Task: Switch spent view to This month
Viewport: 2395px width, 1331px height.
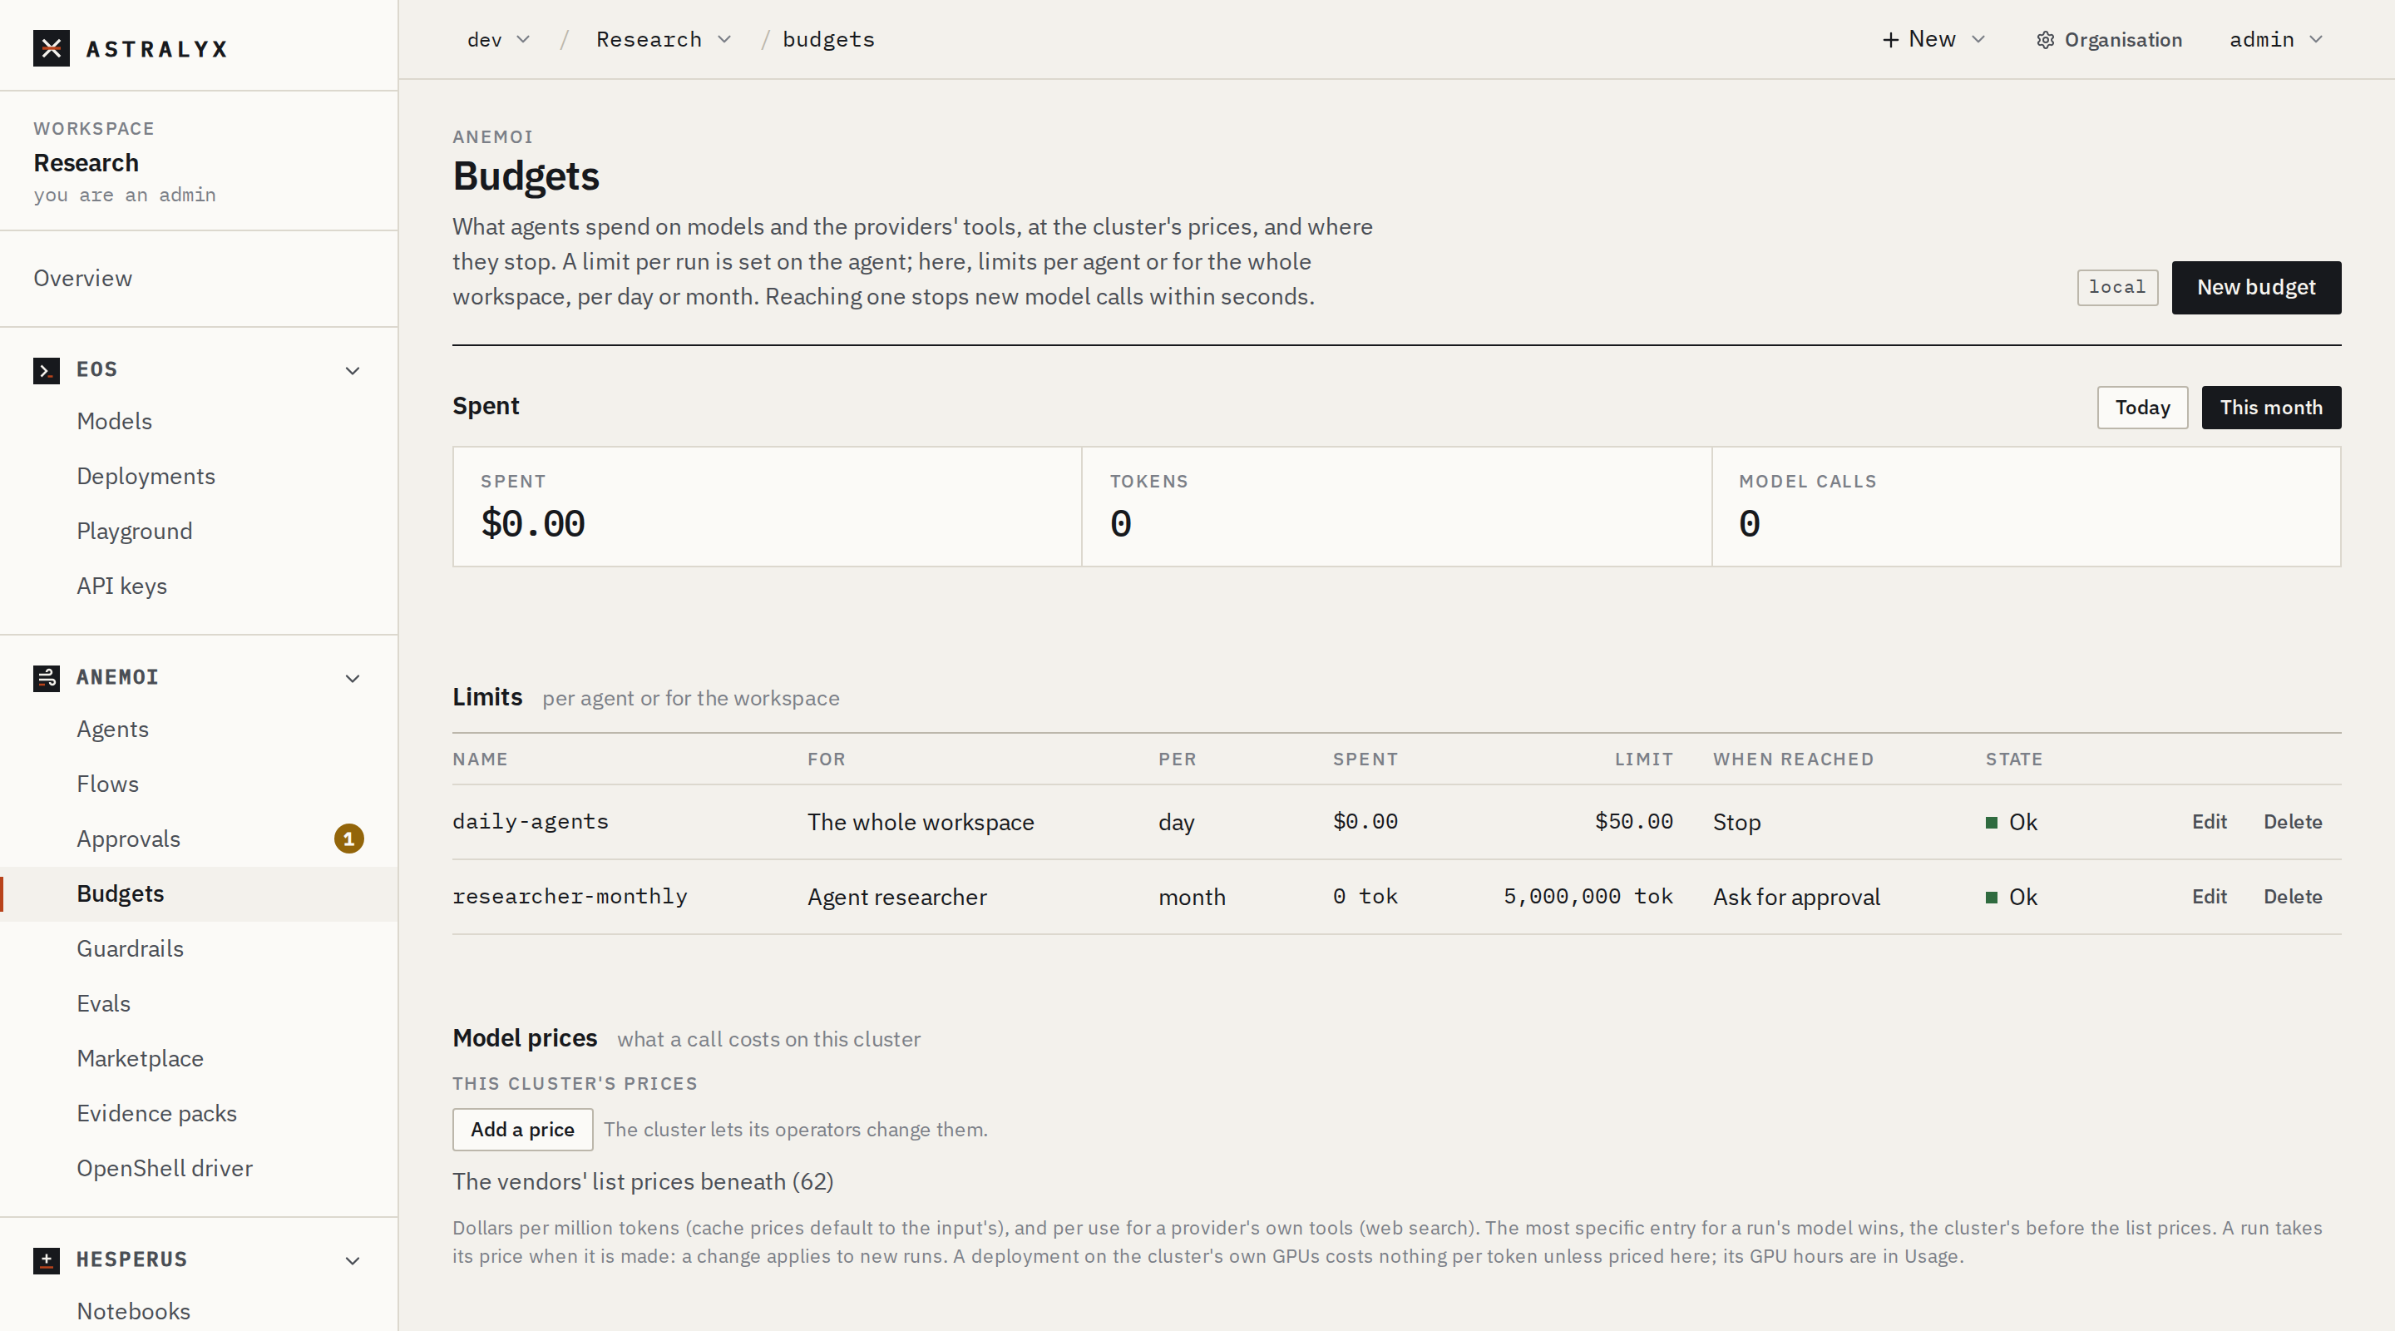Action: click(2270, 408)
